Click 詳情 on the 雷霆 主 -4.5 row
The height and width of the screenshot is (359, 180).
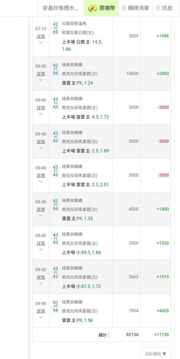[x=41, y=108]
